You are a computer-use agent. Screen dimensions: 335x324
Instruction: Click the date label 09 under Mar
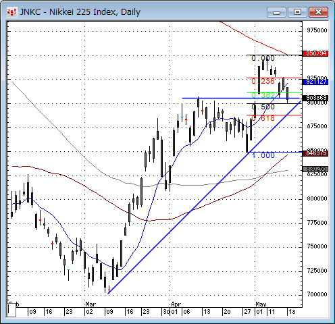(109, 312)
